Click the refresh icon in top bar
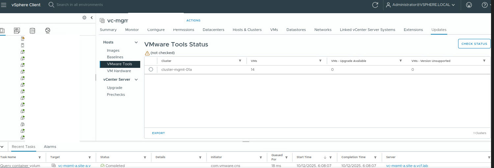Viewport: 494px width, 168px height. [375, 5]
